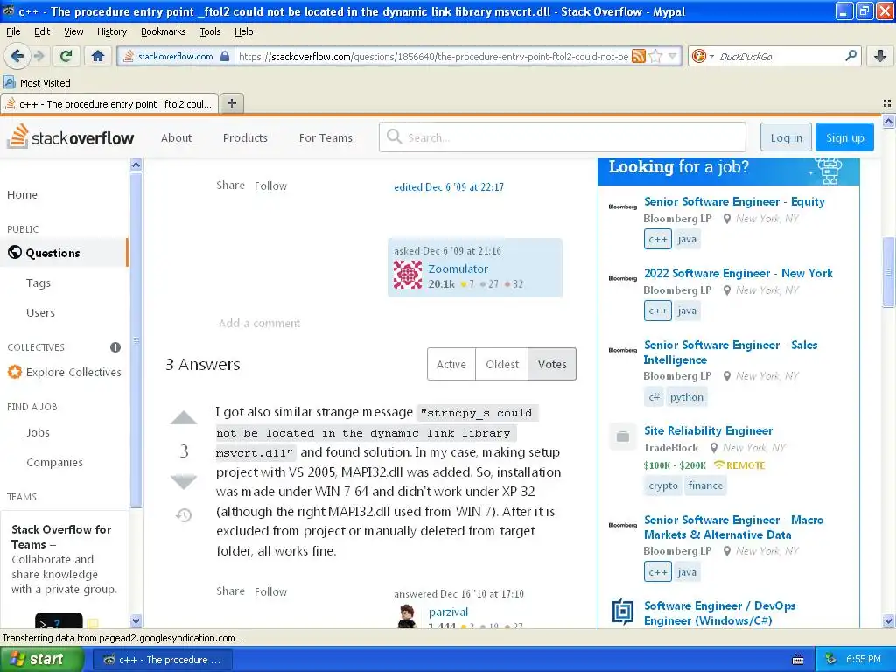Open the History menu
896x672 pixels.
(112, 31)
